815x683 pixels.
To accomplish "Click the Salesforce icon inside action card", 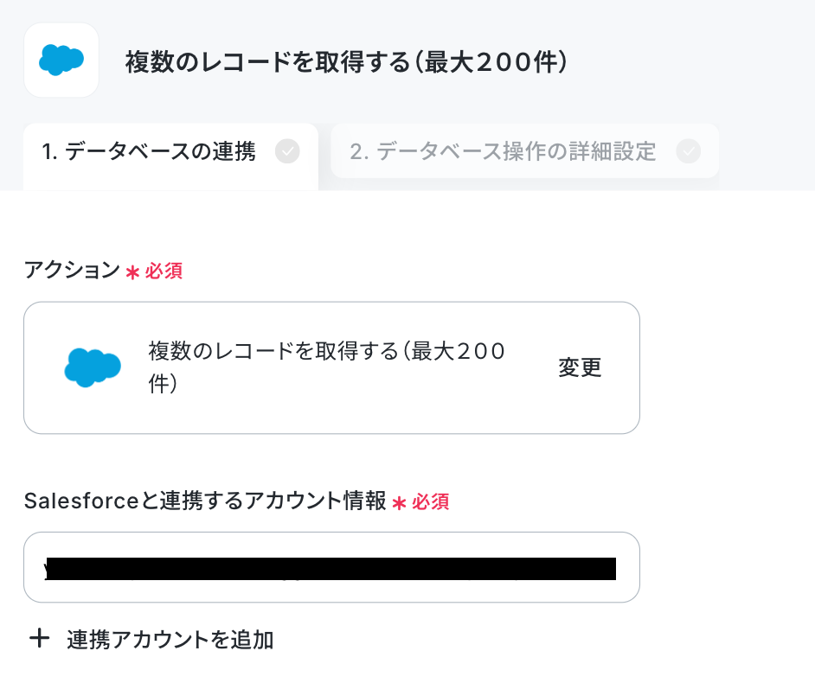I will click(93, 367).
